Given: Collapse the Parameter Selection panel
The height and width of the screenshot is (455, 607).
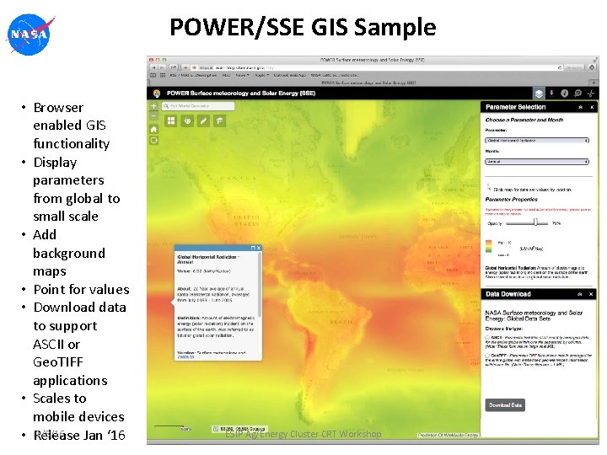Looking at the screenshot, I should pyautogui.click(x=580, y=107).
